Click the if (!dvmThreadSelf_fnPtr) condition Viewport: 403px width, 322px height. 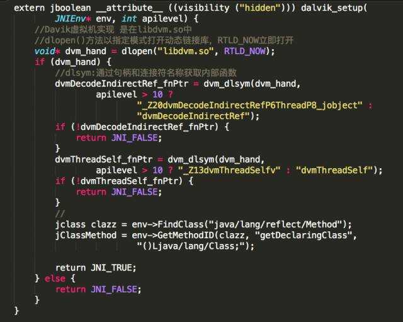click(x=119, y=181)
